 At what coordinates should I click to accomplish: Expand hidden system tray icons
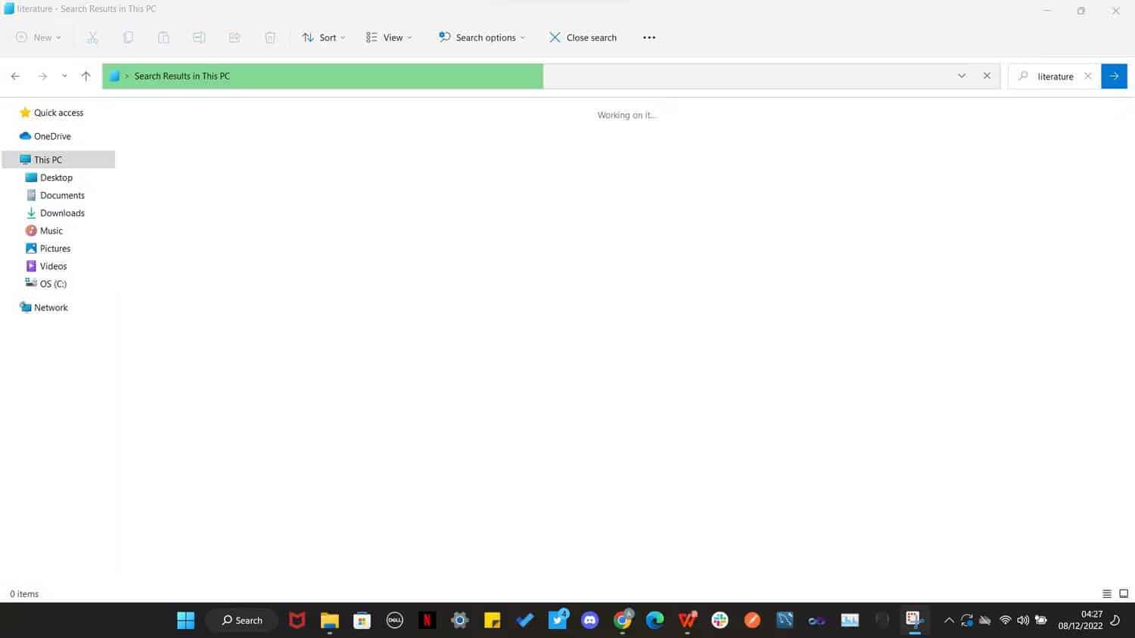[948, 620]
